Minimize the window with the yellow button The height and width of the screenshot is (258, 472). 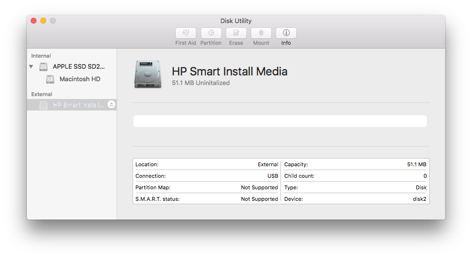pyautogui.click(x=43, y=21)
